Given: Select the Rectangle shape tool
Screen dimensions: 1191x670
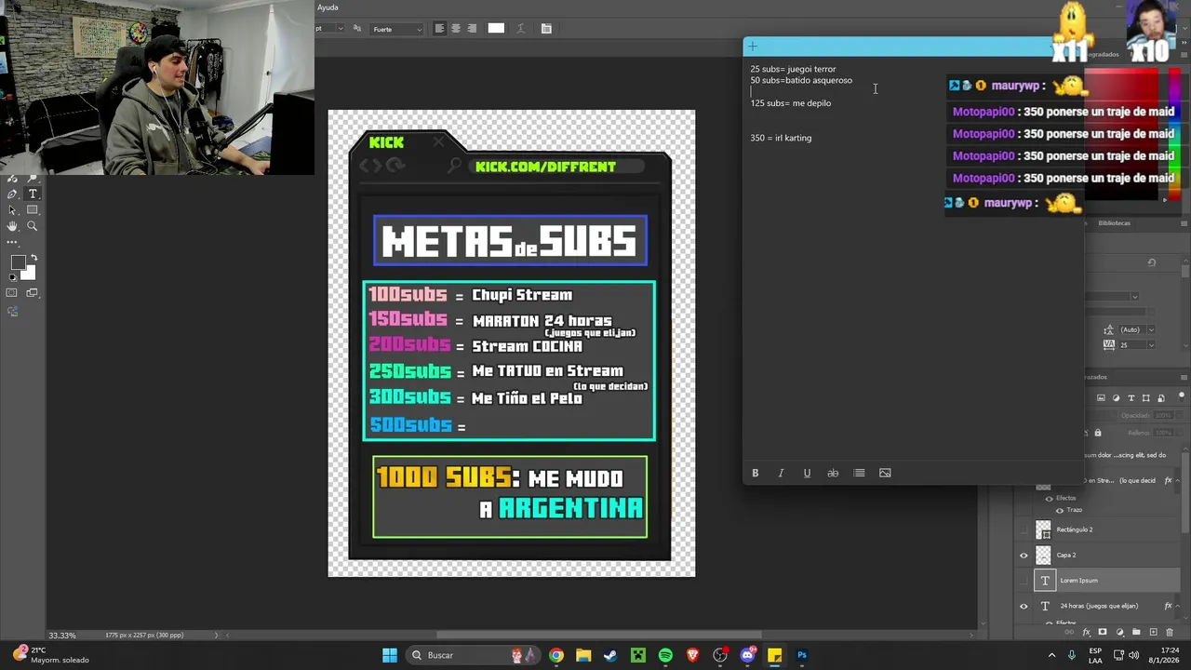Looking at the screenshot, I should tap(33, 209).
